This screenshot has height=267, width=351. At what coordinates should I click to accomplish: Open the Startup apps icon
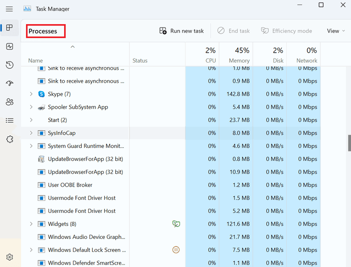[x=10, y=84]
